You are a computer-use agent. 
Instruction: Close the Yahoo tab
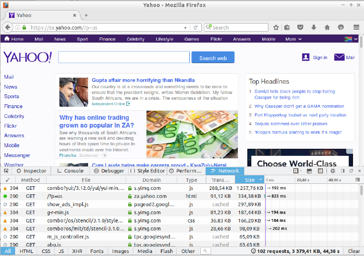75,16
